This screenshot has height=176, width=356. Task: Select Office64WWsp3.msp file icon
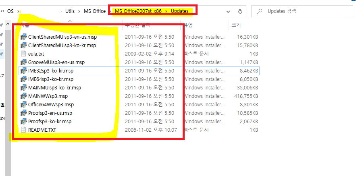click(23, 105)
